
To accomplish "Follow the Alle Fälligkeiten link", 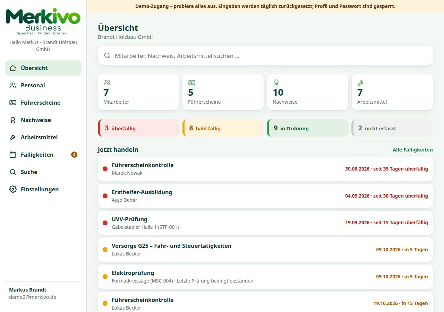I will tap(413, 150).
